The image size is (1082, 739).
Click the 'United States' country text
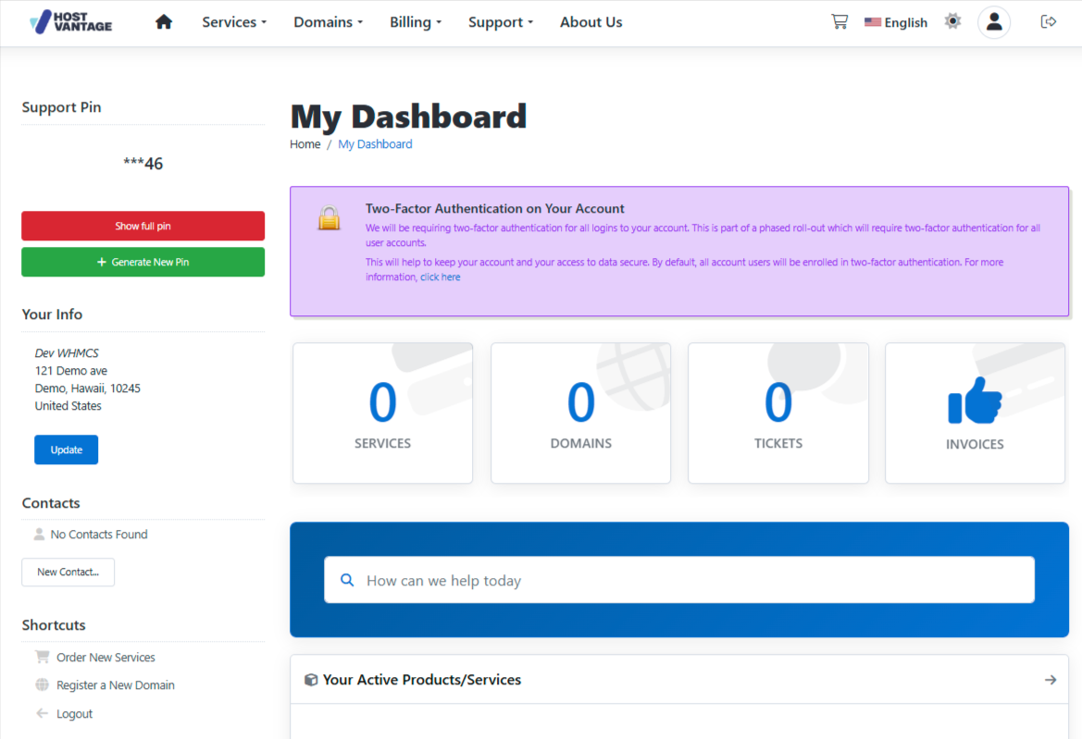(x=68, y=406)
